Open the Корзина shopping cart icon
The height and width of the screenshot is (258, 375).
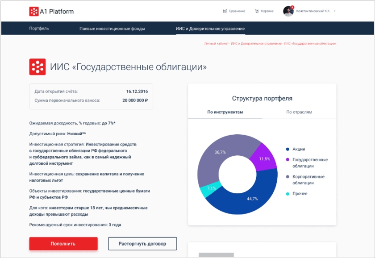pyautogui.click(x=257, y=11)
